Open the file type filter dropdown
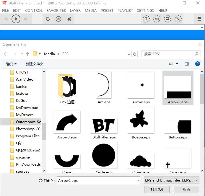205x196 pixels. click(172, 180)
